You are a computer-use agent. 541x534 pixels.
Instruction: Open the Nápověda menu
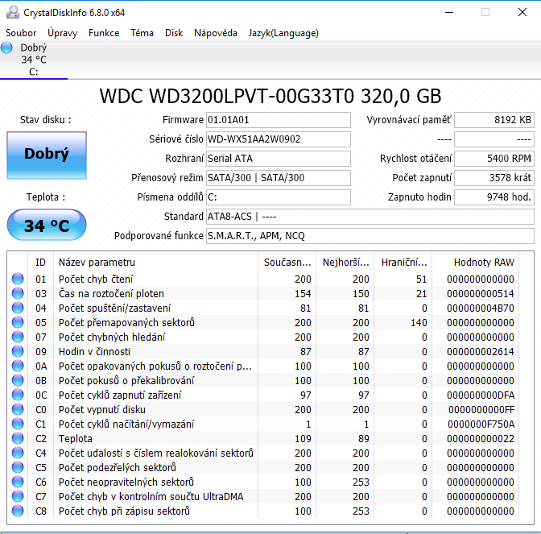coord(216,33)
